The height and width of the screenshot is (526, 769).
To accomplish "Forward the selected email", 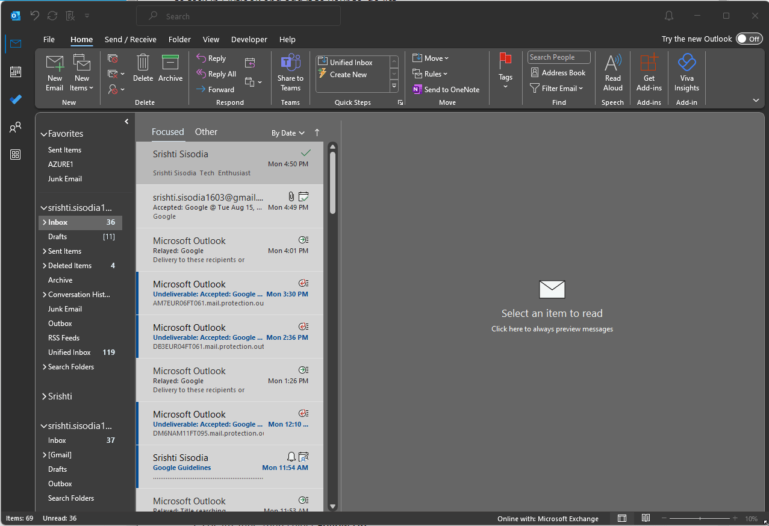I will [216, 90].
